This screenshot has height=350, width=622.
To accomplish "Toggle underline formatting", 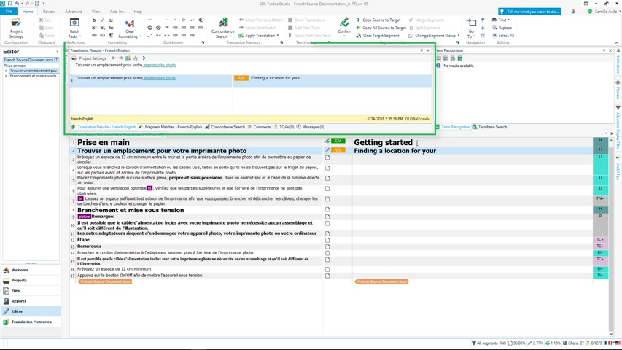I will pyautogui.click(x=111, y=20).
